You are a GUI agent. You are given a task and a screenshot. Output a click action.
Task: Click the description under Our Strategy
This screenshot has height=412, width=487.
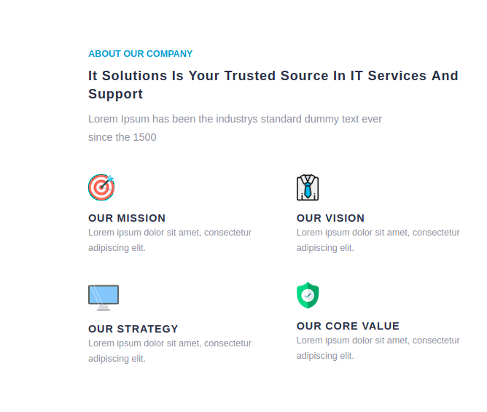[169, 351]
